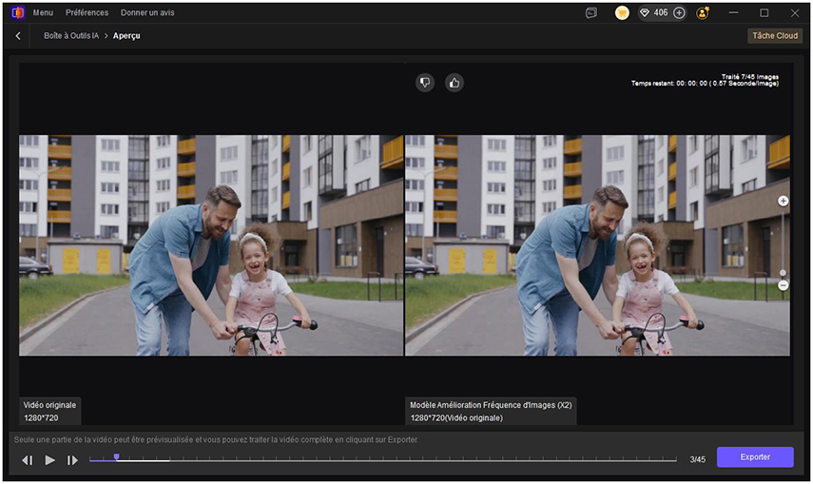This screenshot has height=484, width=813.
Task: Minimize the application window
Action: (733, 13)
